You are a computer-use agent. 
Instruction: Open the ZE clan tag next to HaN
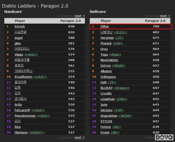point(112,82)
